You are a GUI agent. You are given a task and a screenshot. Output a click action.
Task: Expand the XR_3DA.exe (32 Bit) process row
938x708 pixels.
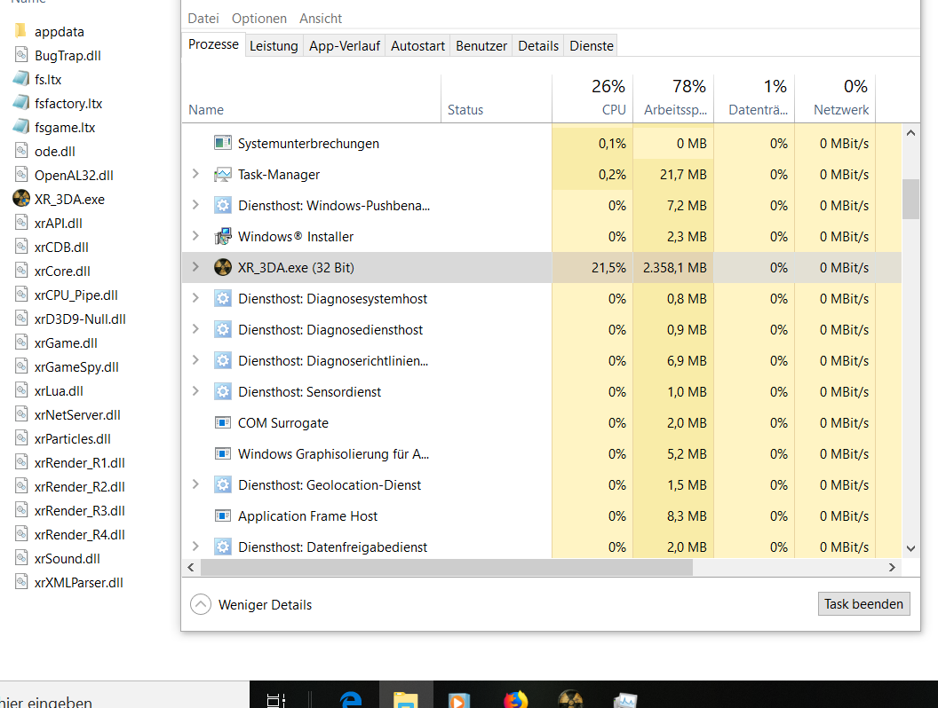[195, 267]
